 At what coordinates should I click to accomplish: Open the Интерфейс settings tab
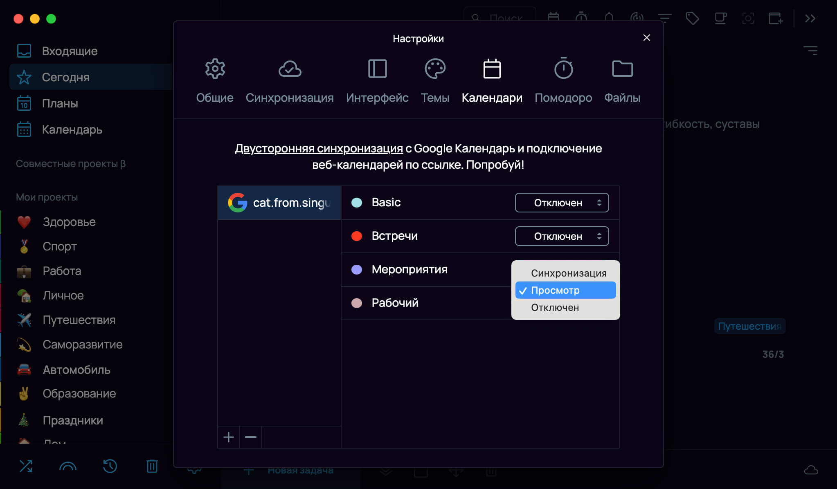(x=377, y=80)
